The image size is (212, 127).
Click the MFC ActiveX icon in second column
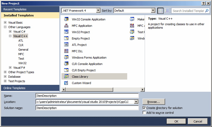(132, 25)
